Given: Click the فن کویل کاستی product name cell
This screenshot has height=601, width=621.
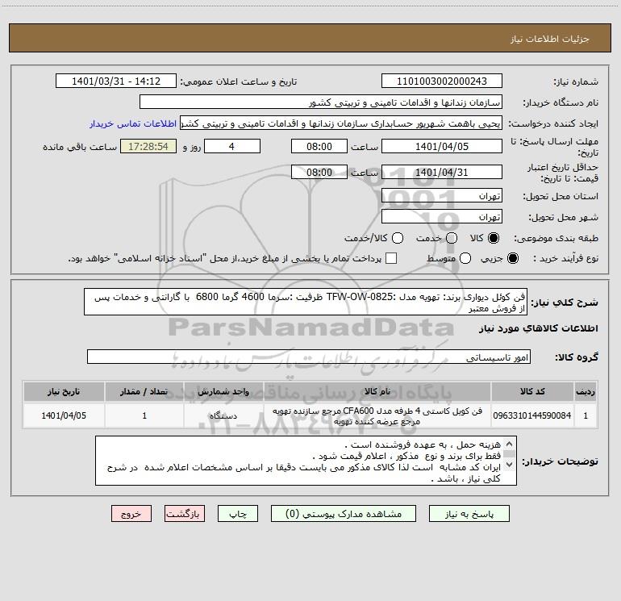Looking at the screenshot, I should [x=377, y=416].
